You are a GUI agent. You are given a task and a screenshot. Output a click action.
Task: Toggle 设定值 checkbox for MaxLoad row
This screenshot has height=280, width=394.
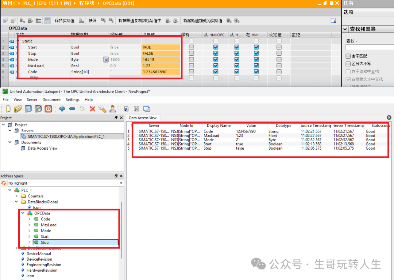[279, 66]
